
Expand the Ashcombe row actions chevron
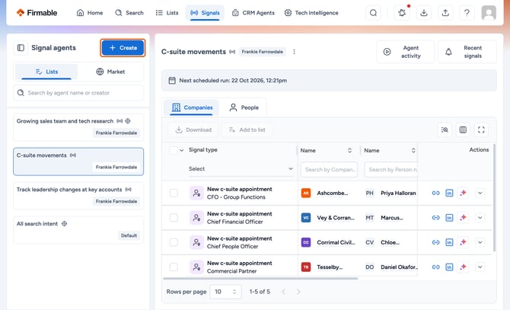[x=480, y=193]
